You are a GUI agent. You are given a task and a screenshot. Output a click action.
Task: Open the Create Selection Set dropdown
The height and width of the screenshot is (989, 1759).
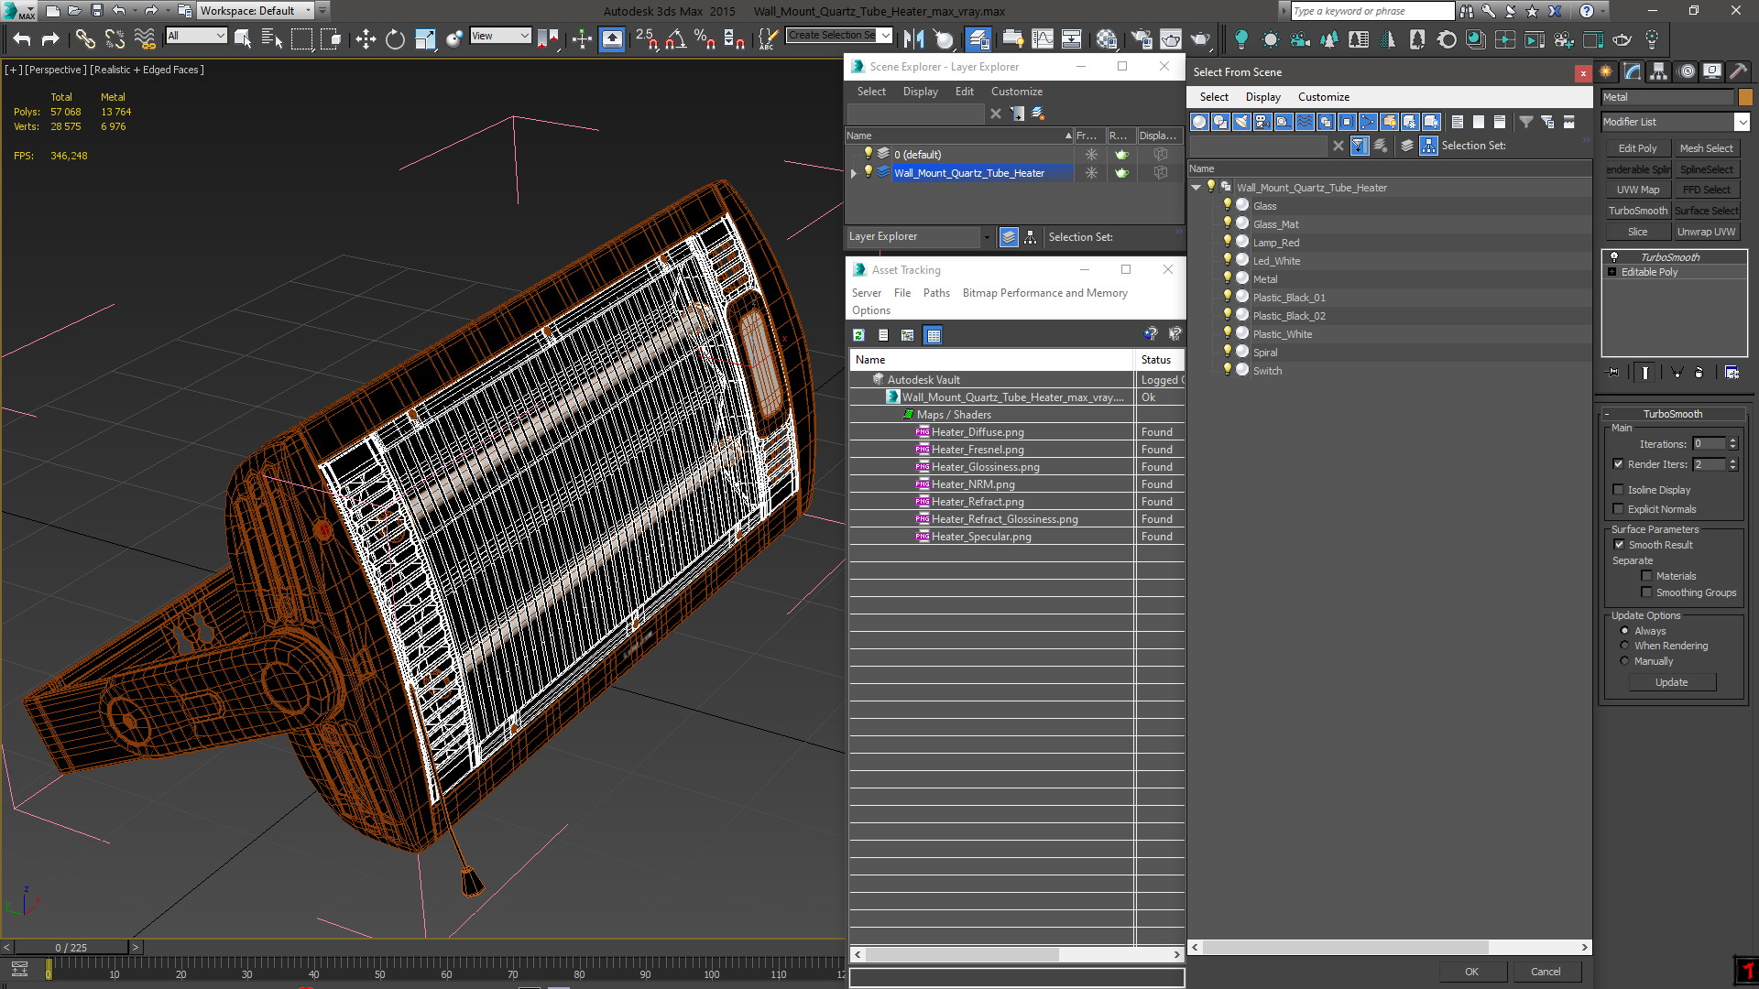point(885,36)
